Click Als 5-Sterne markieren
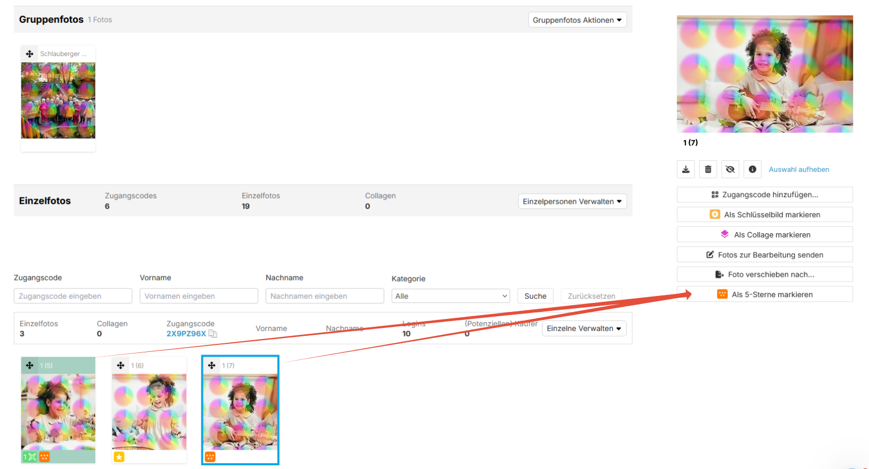This screenshot has height=469, width=869. (x=765, y=294)
